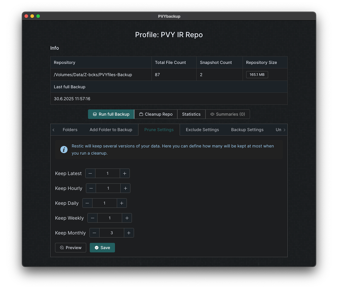The height and width of the screenshot is (288, 338).
Task: Click the Keep Weekly label
Action: (x=69, y=218)
